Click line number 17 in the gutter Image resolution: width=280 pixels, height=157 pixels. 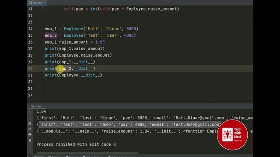[30, 49]
